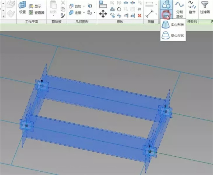Select Trim/Extend Multiple Elements tool

(x=133, y=16)
